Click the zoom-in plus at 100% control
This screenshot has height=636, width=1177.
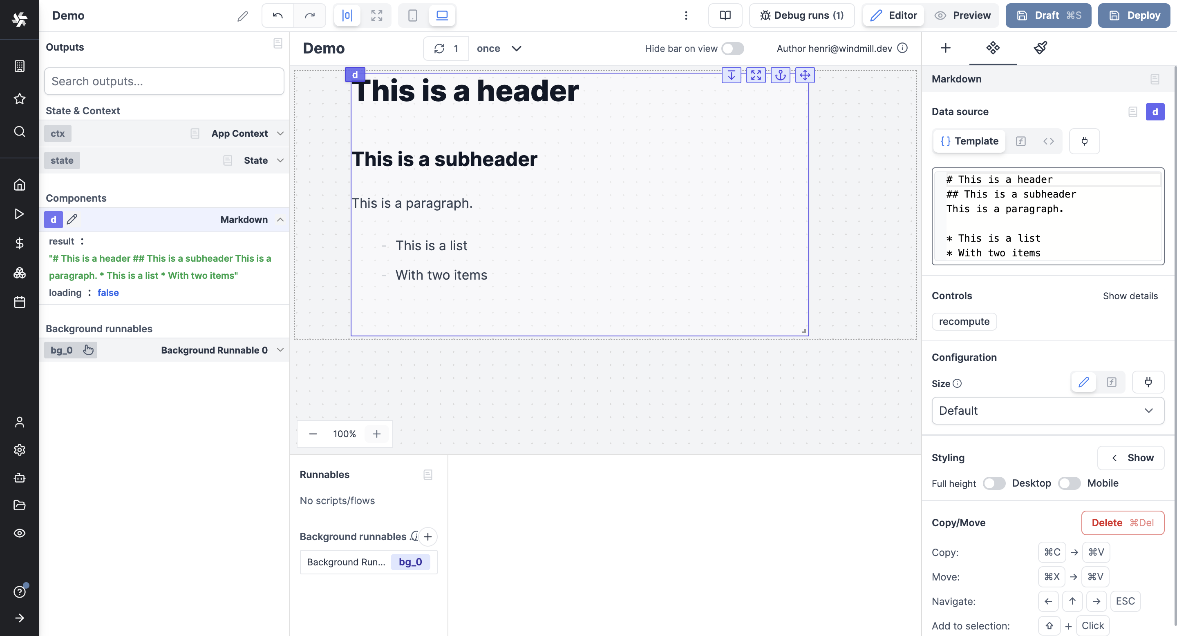click(x=377, y=434)
